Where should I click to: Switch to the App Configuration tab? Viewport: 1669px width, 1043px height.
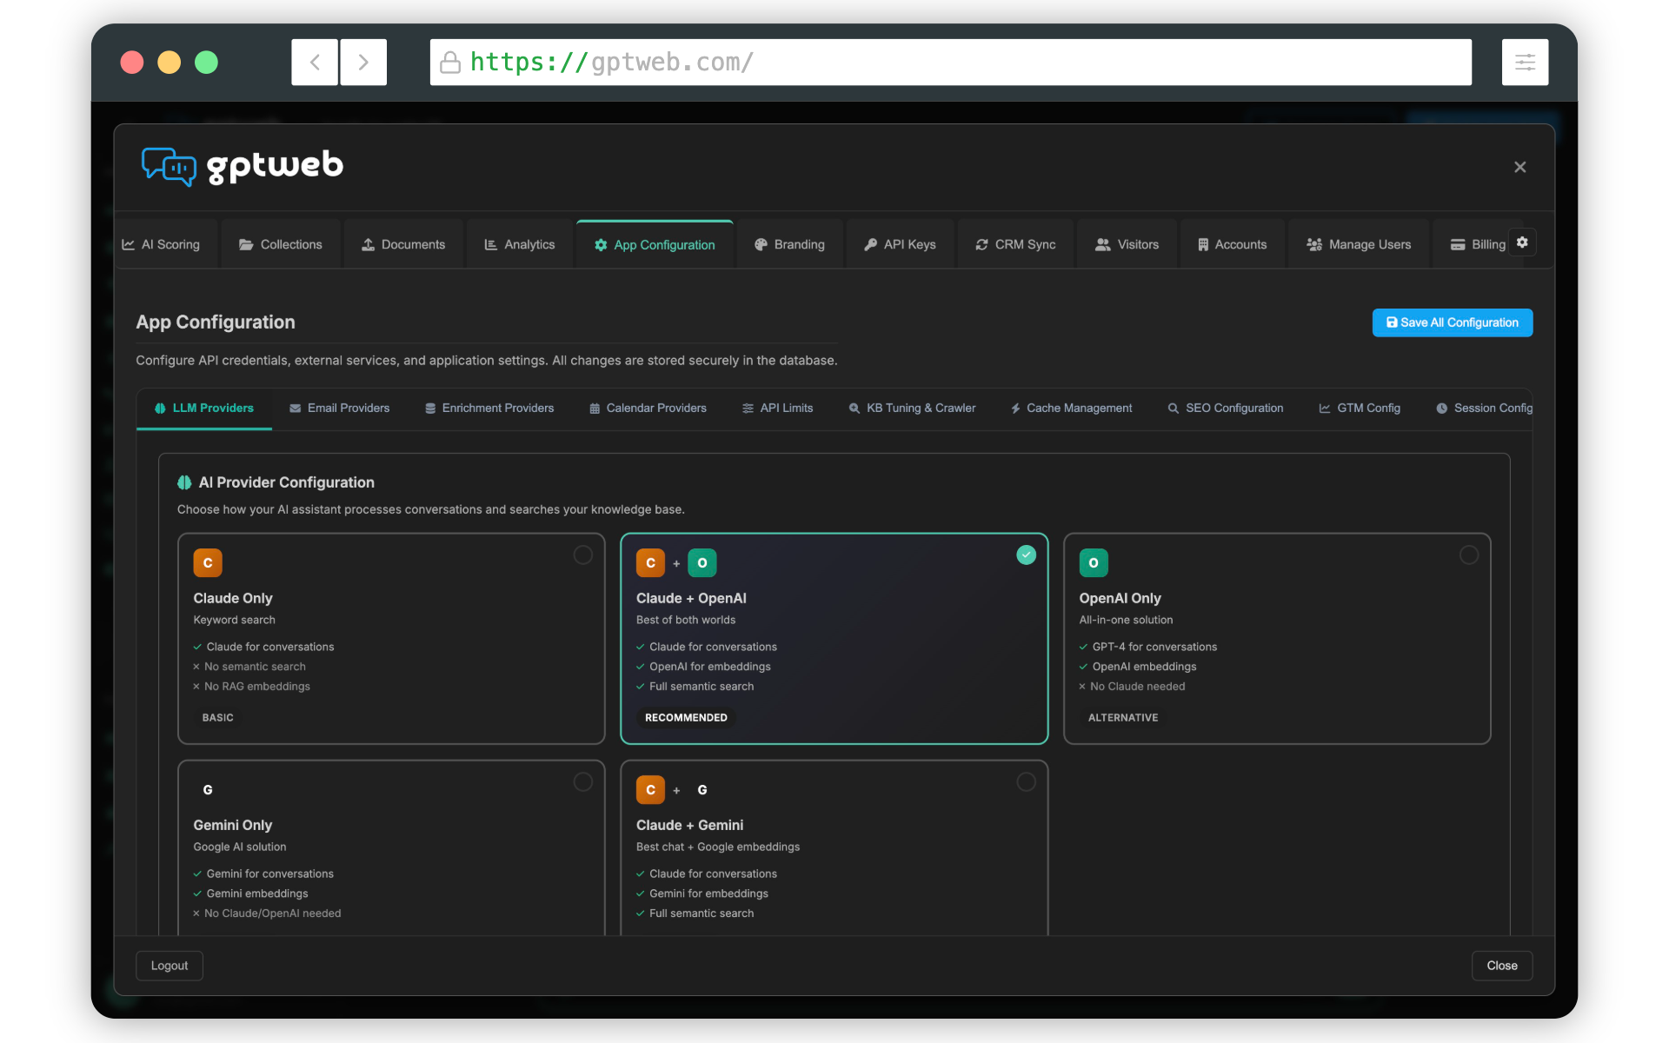(x=655, y=245)
